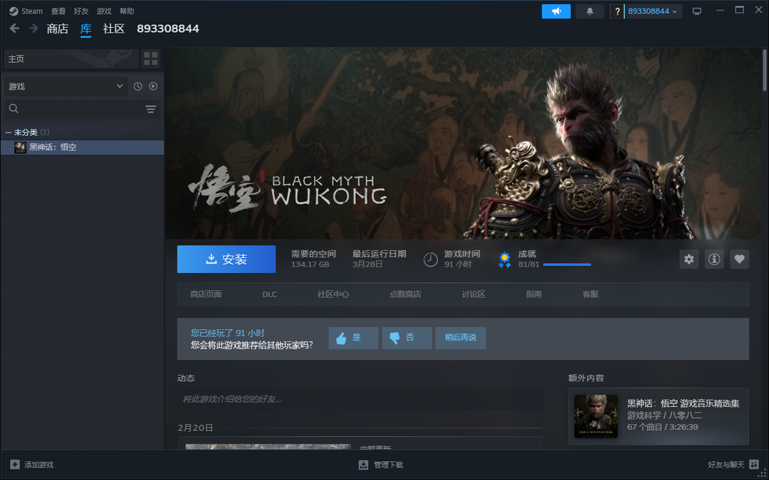Click the 最后运行日期 3月28日 text
The width and height of the screenshot is (769, 480).
tap(379, 259)
